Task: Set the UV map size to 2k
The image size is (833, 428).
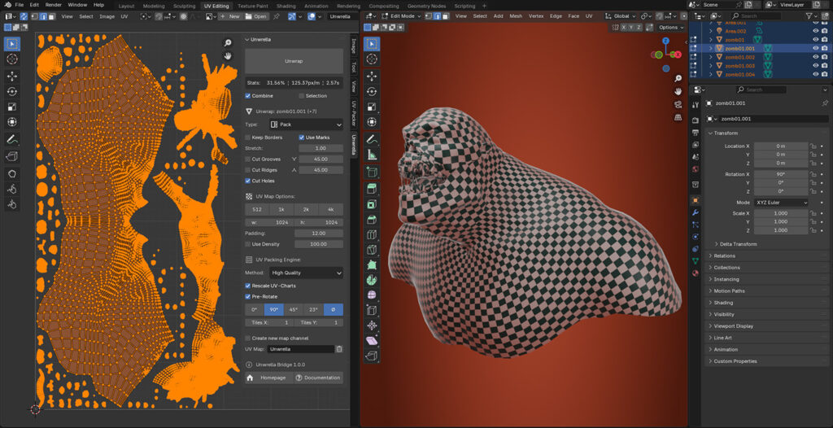Action: [306, 209]
